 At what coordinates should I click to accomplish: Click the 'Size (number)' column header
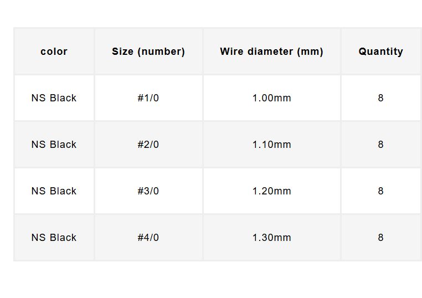(x=148, y=52)
